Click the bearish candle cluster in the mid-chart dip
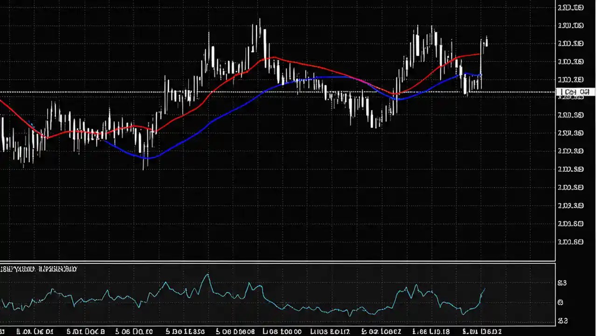The image size is (597, 336). (x=373, y=117)
